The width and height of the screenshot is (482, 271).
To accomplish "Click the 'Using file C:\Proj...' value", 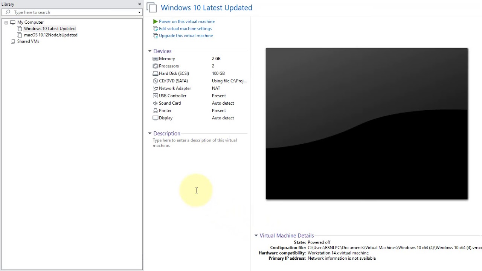I will (x=229, y=81).
